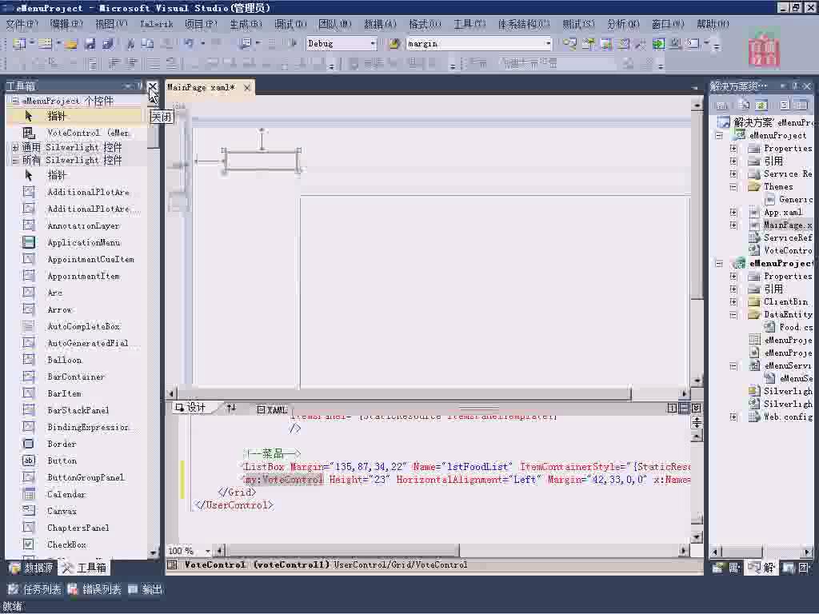Click the Show All Files icon in Solution Explorer
This screenshot has width=819, height=614.
745,106
